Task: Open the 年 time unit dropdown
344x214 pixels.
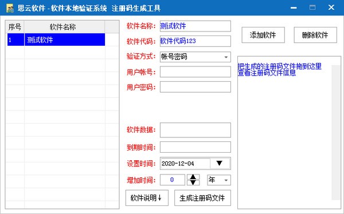Action: pos(226,180)
